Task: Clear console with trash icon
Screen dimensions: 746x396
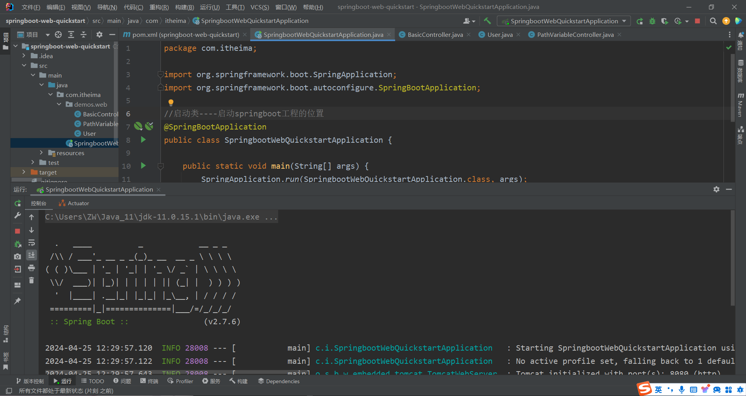Action: pos(31,280)
